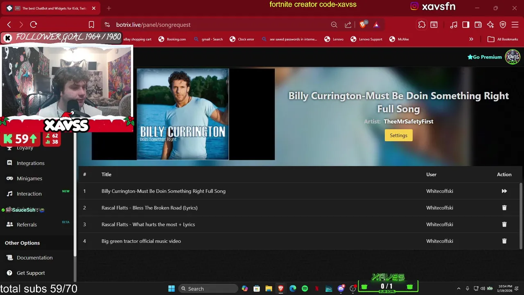Open Discord from the taskbar
Image resolution: width=524 pixels, height=295 pixels.
pyautogui.click(x=341, y=288)
